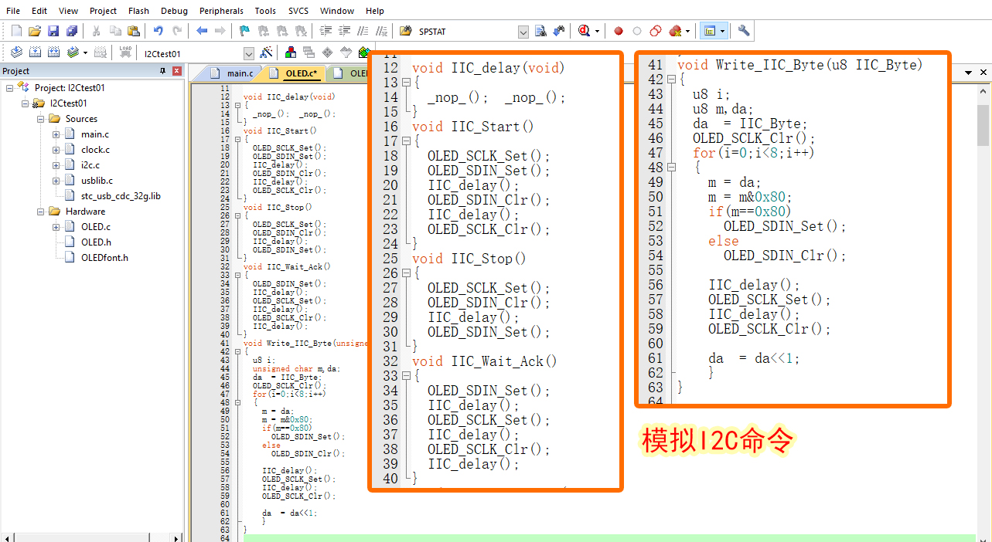This screenshot has width=992, height=542.
Task: Comment the selection using the comment icon
Action: point(363,31)
